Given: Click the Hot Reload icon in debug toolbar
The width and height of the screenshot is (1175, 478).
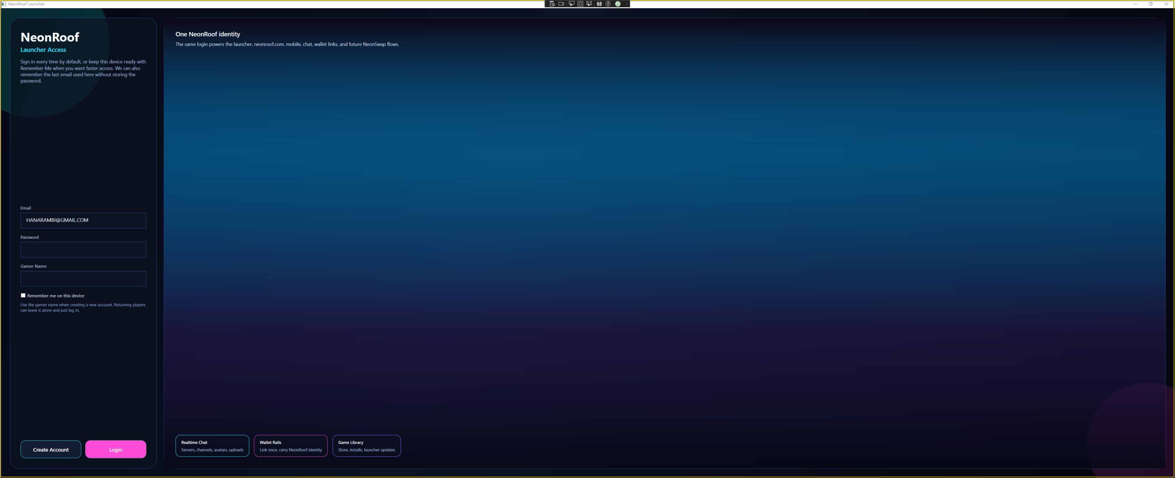Looking at the screenshot, I should (x=599, y=4).
